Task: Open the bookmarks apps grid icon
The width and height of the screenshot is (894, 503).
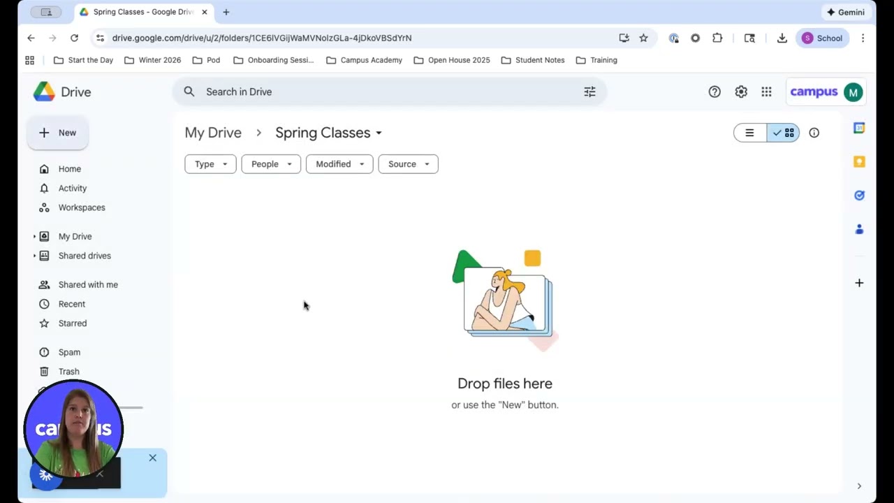Action: 29,60
